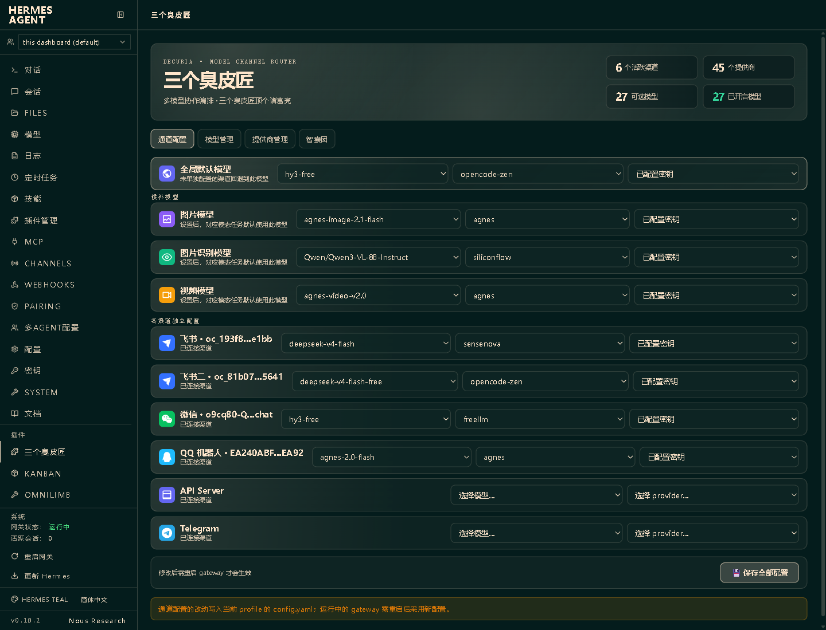Open the profile dropdown 'this dashboard (default)'
Screen dimensions: 826x630
[x=75, y=42]
